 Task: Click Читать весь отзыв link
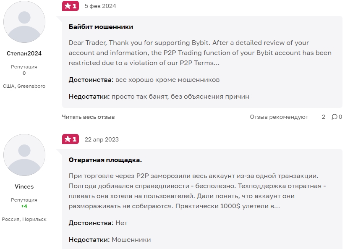point(88,117)
